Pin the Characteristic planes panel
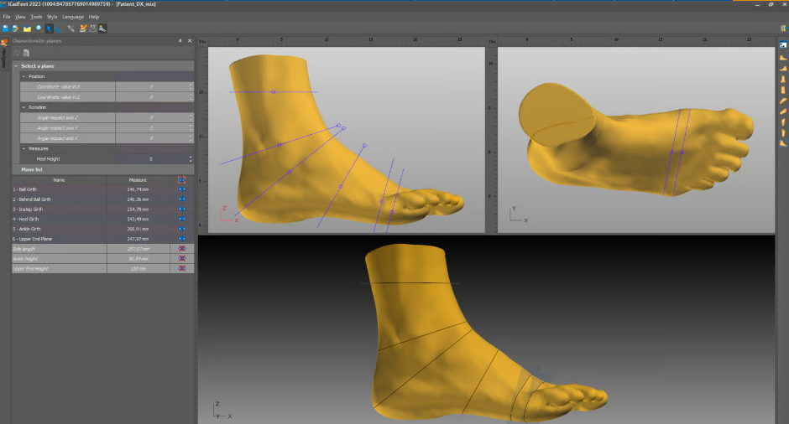The image size is (789, 424). click(180, 41)
